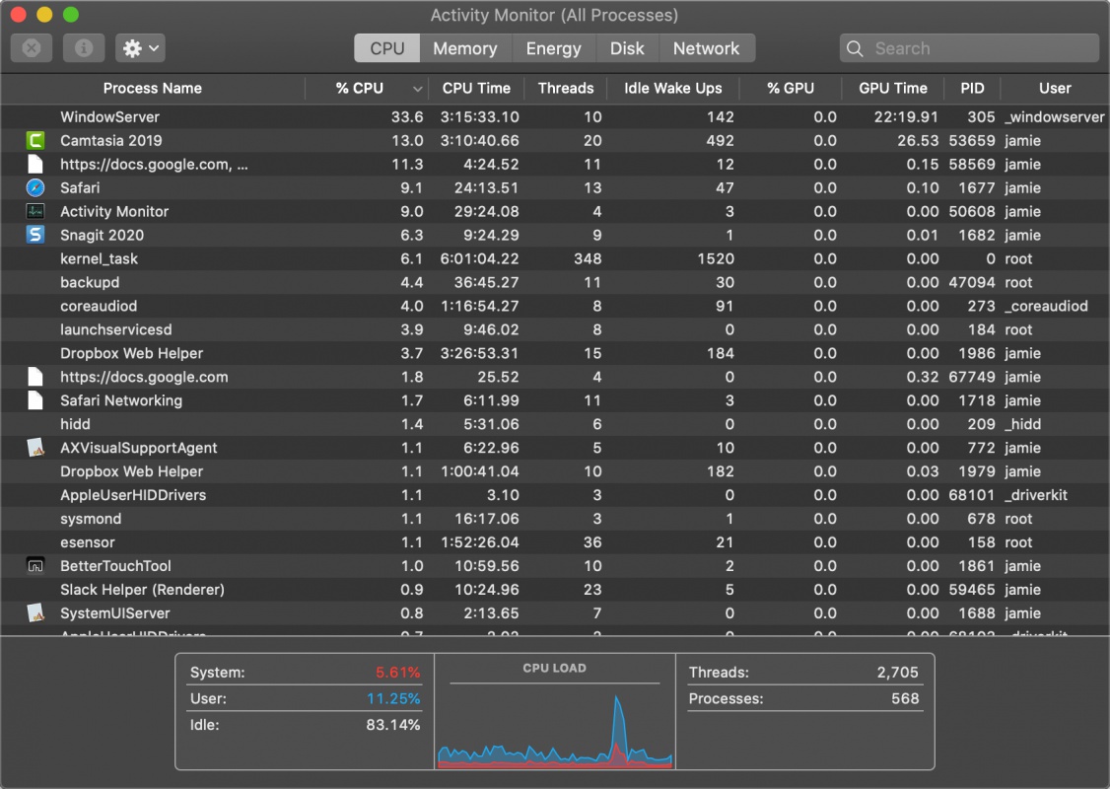The width and height of the screenshot is (1110, 789).
Task: Sort by Process Name column header
Action: 153,89
